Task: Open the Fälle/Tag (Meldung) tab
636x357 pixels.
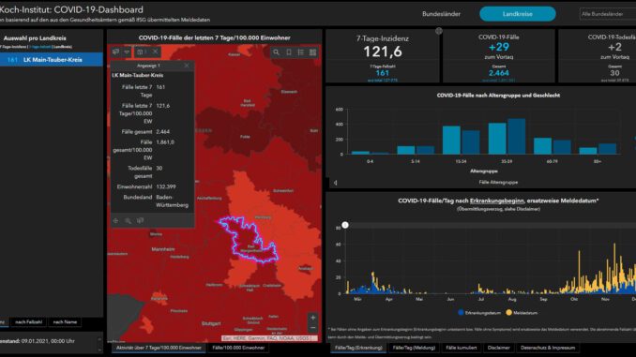Action: [414, 348]
